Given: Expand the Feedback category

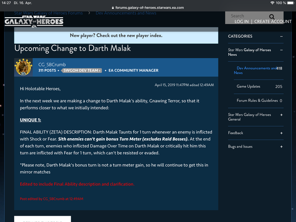Looking at the screenshot, I should (281, 133).
